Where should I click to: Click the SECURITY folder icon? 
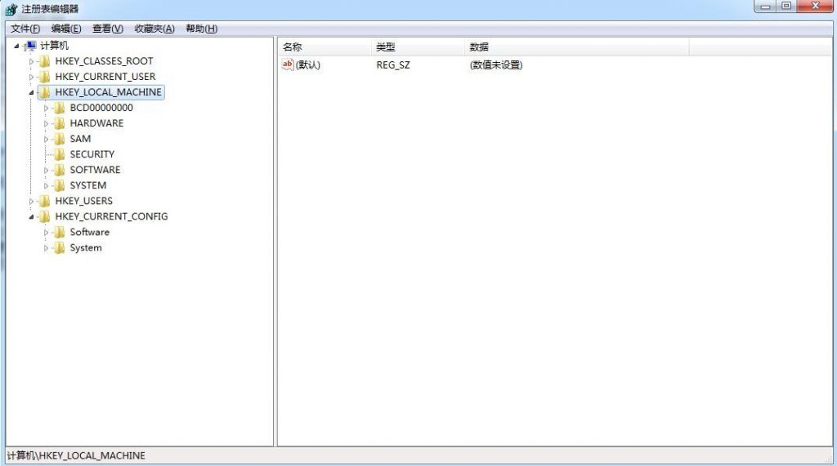(60, 154)
